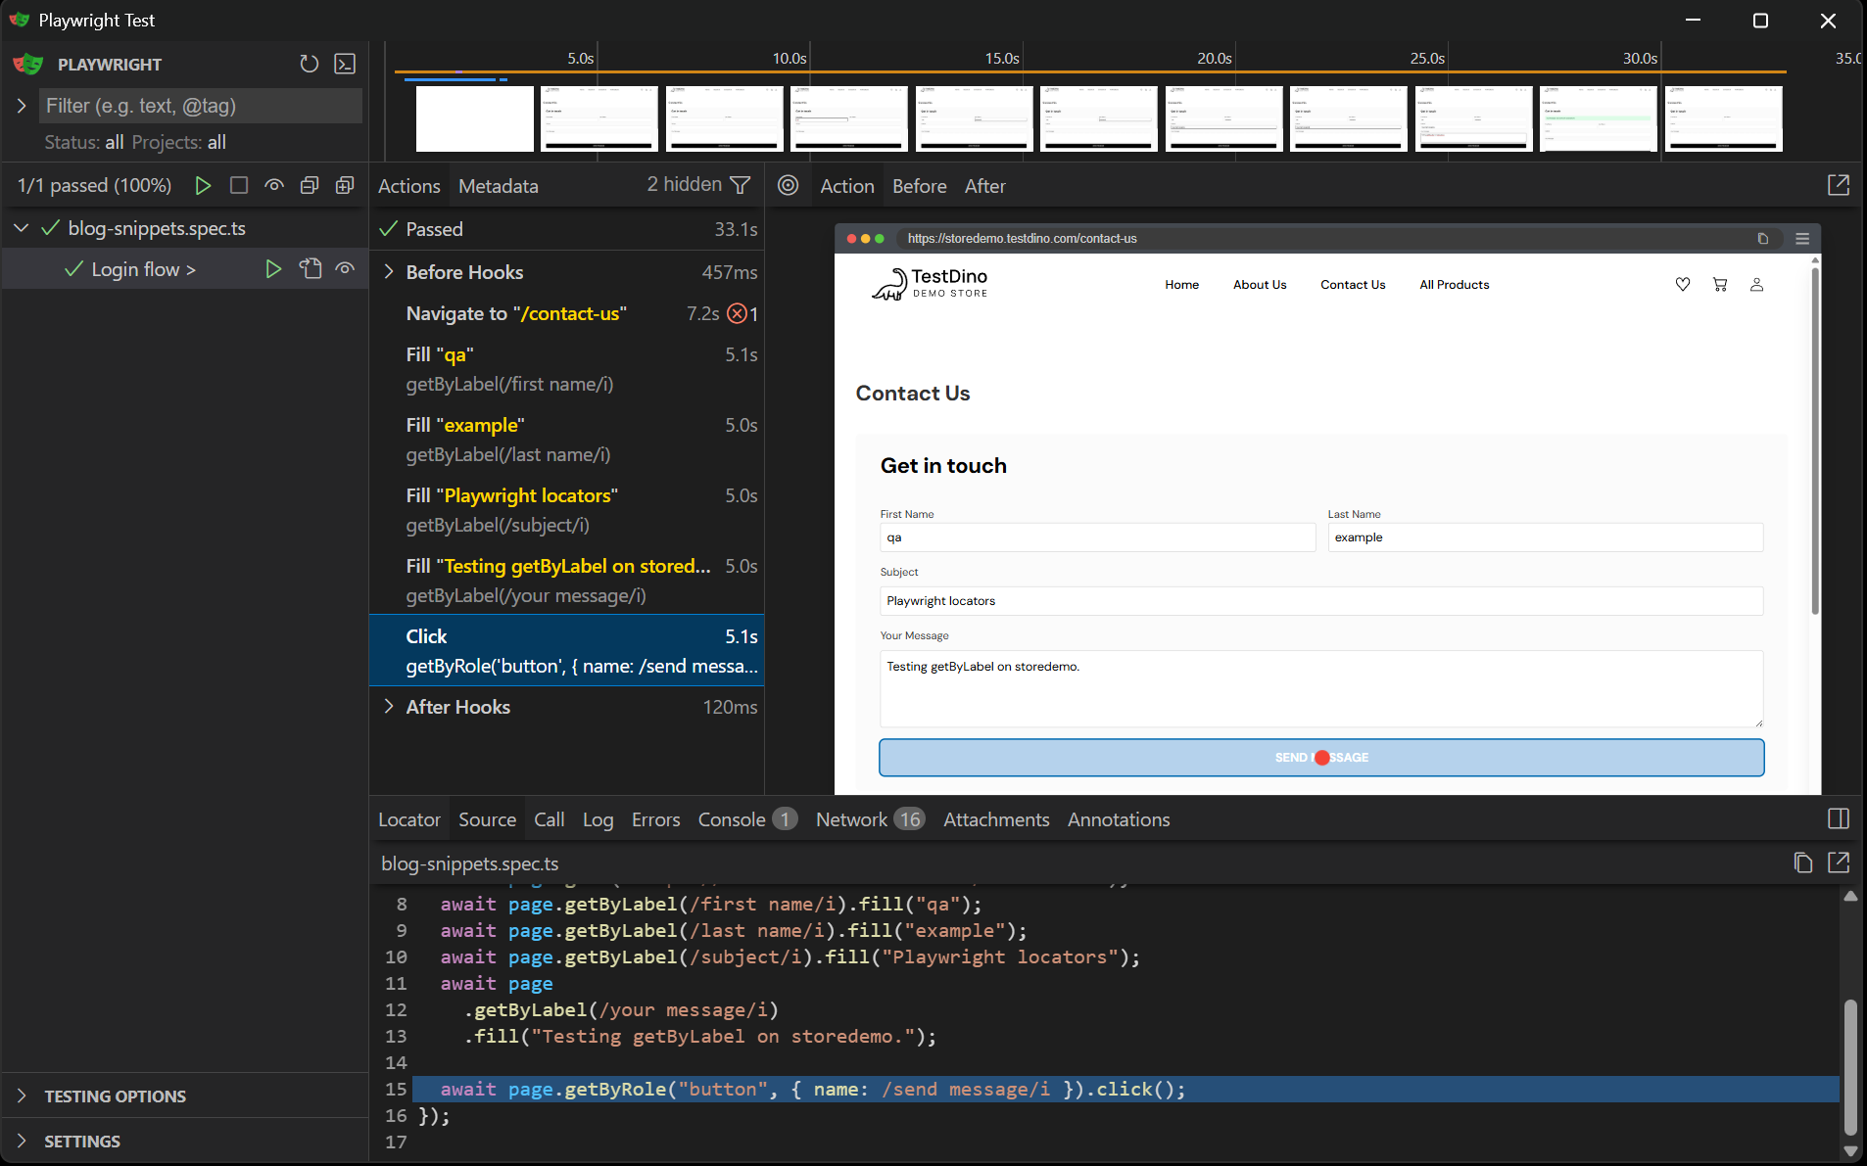Expand the Before Hooks action
The image size is (1867, 1166).
(389, 272)
